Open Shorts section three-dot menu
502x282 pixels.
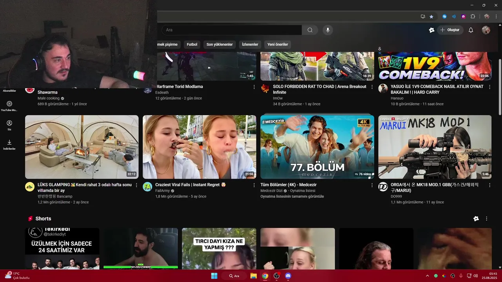click(487, 219)
